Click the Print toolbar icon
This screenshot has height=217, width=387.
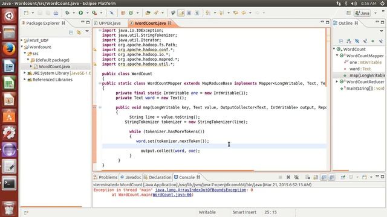pos(56,13)
